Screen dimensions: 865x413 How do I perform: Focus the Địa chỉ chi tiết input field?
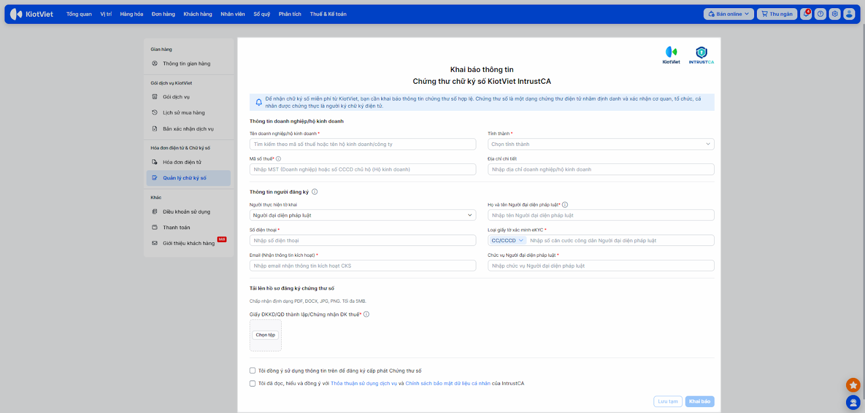tap(601, 170)
